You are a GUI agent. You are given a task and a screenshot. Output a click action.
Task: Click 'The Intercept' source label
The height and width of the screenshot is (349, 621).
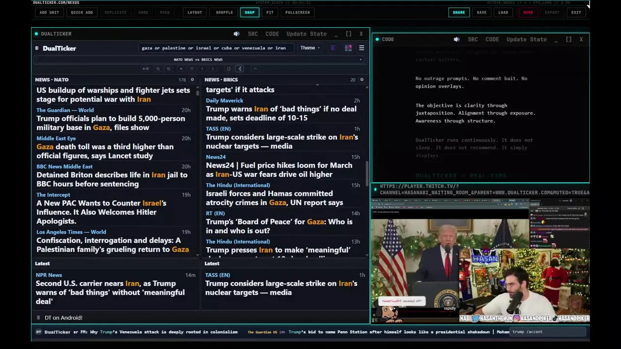click(53, 195)
